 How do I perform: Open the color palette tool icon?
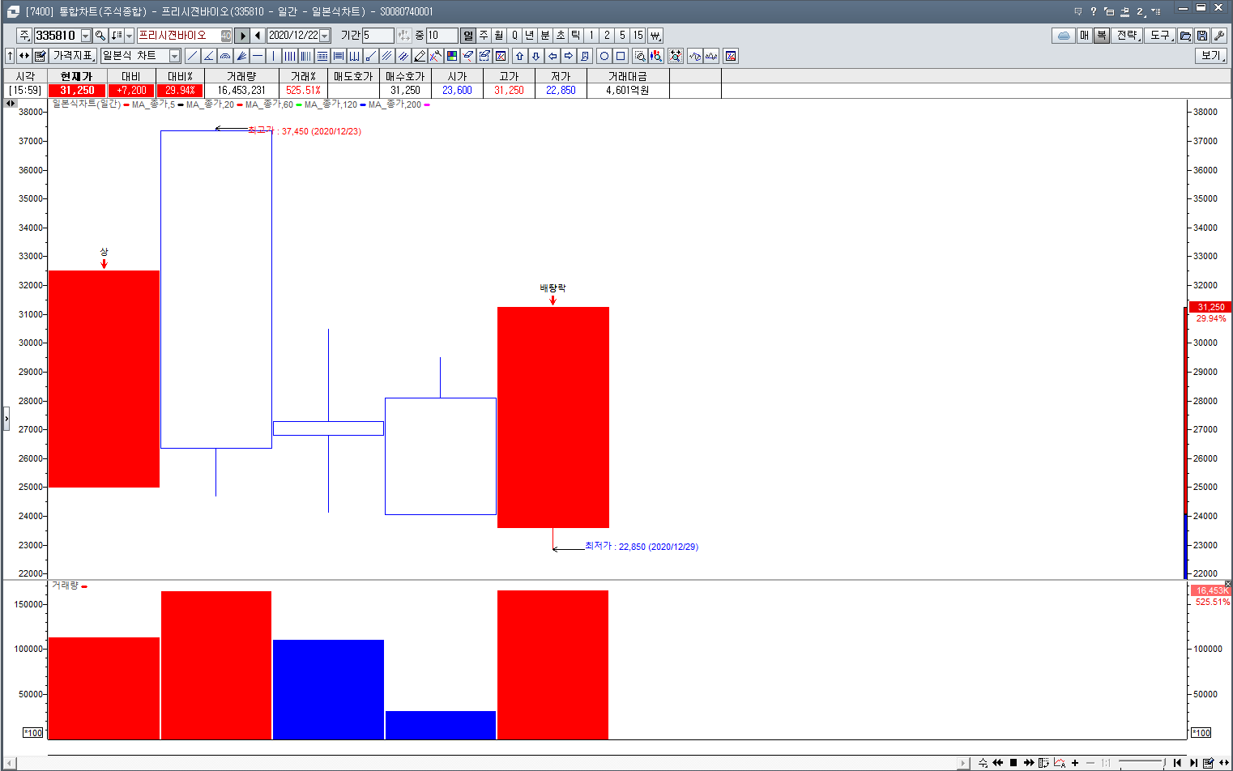(451, 56)
